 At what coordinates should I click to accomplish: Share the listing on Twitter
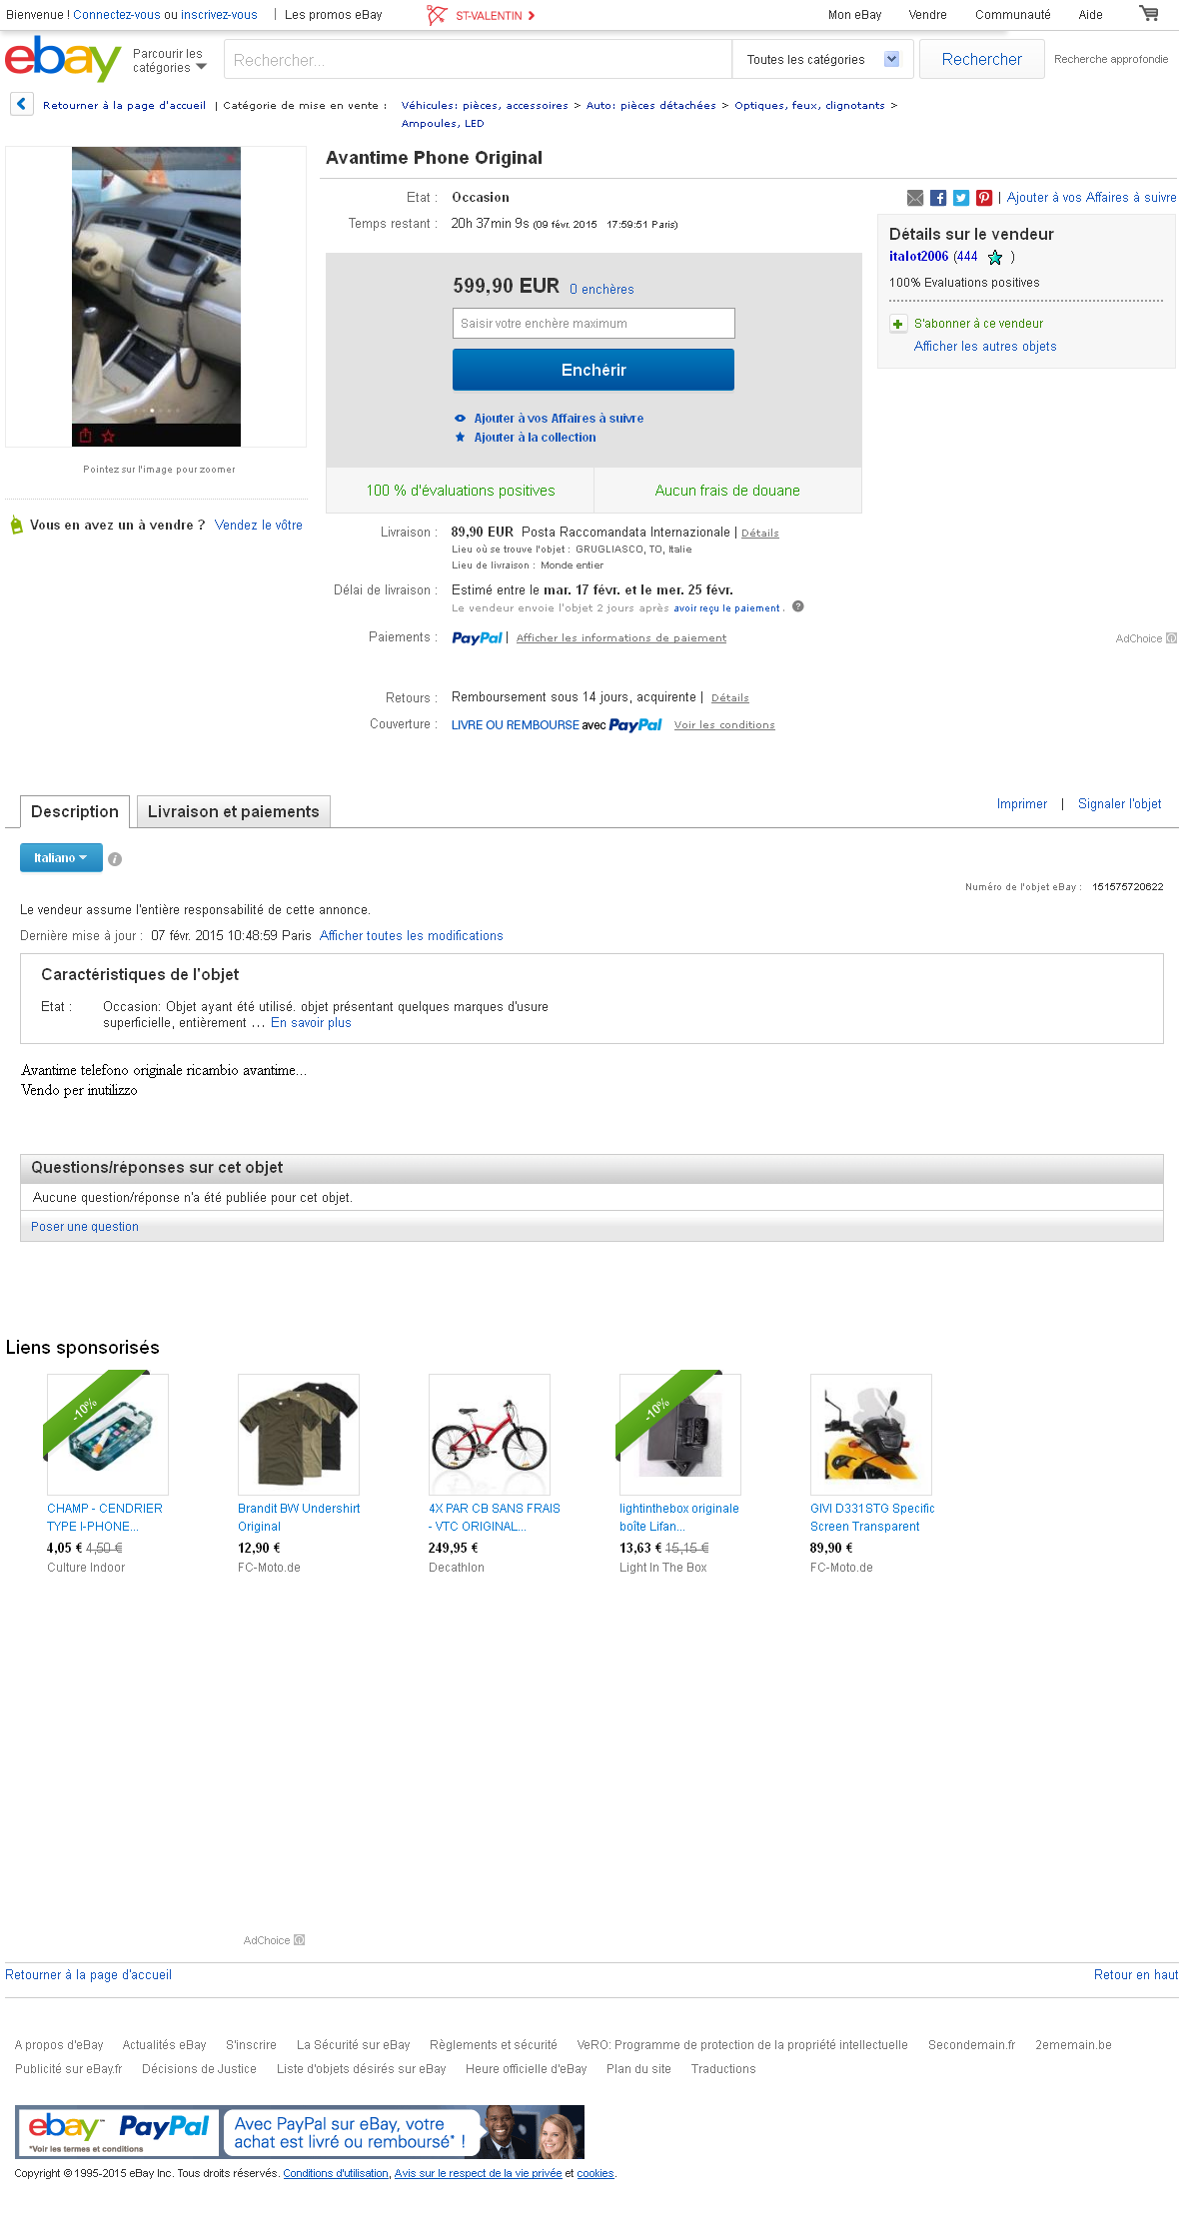click(x=961, y=198)
